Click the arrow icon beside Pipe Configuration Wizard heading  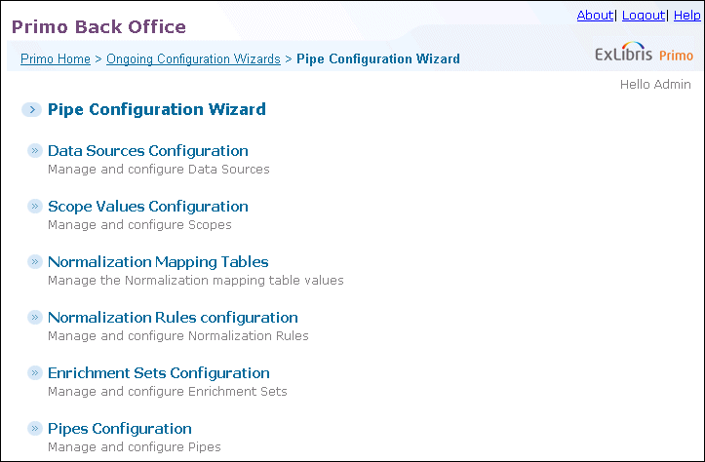(x=31, y=110)
